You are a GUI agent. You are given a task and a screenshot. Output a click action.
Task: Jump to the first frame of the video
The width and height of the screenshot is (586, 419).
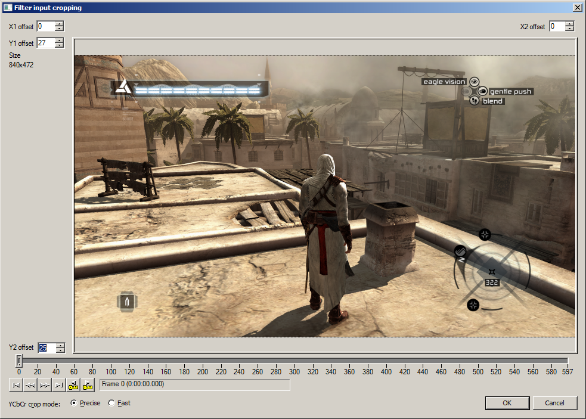tap(16, 385)
